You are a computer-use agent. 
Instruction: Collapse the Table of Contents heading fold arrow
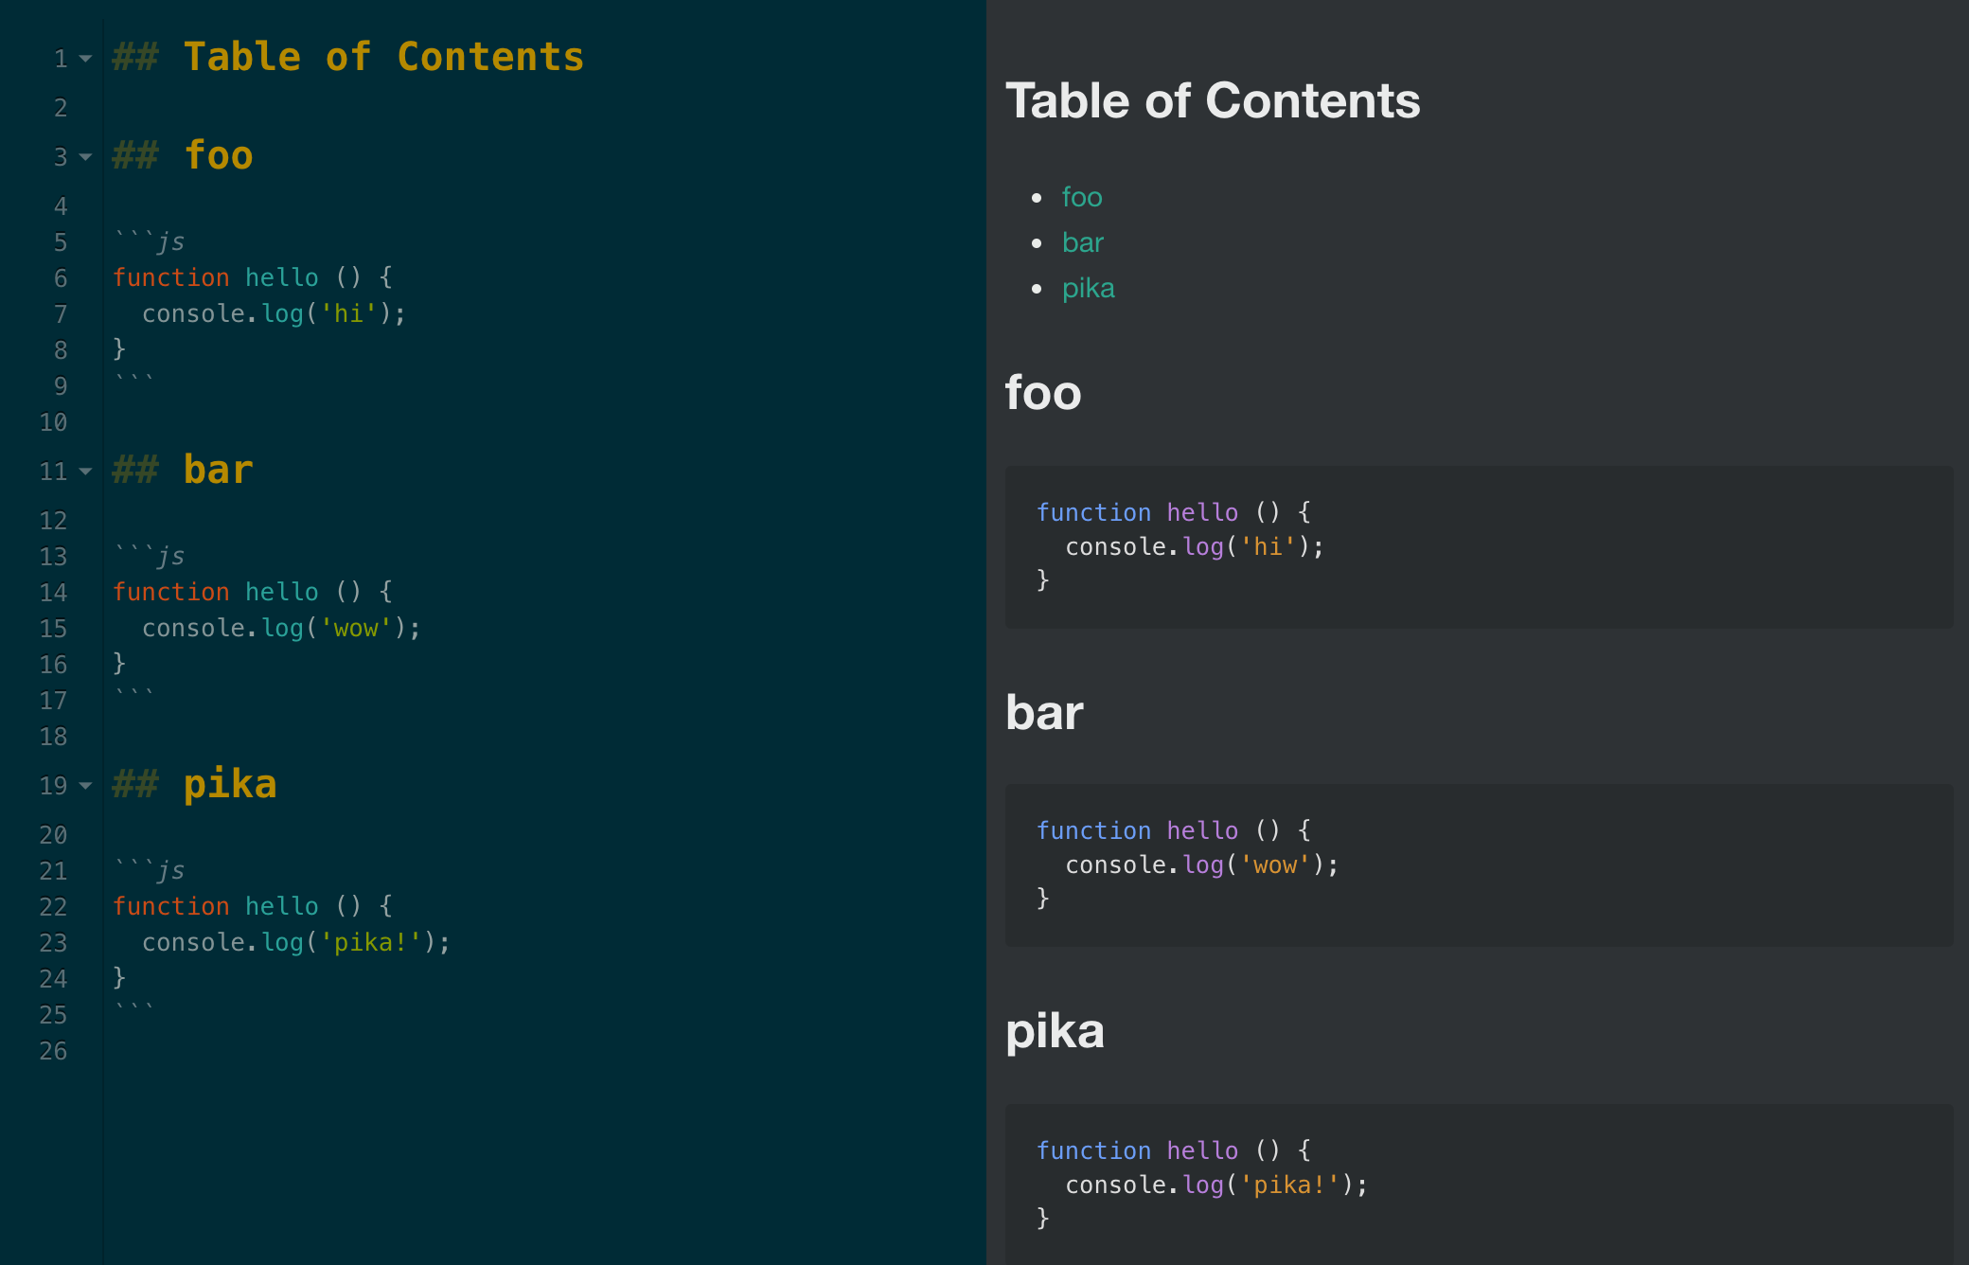point(85,59)
